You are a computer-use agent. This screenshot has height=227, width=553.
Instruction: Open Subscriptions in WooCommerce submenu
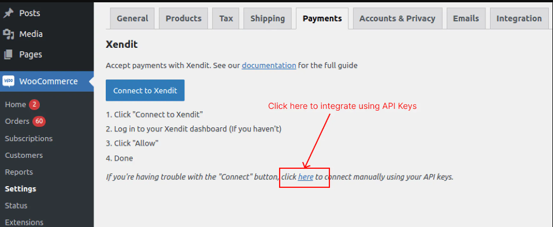tap(28, 138)
